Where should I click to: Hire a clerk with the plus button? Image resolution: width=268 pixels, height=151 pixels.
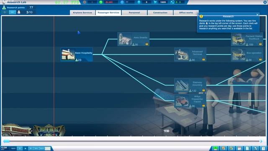(5, 12)
